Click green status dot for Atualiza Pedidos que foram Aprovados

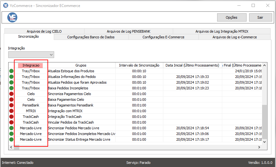click(x=11, y=82)
